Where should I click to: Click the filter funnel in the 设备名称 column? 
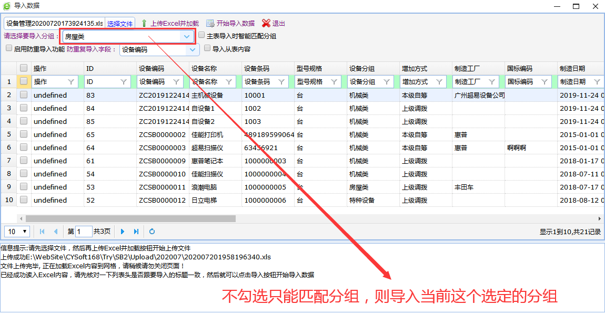pyautogui.click(x=229, y=82)
